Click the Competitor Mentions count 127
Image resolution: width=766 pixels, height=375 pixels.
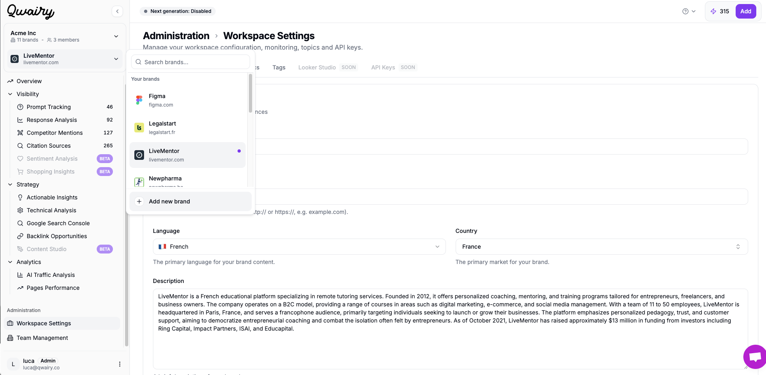point(108,133)
